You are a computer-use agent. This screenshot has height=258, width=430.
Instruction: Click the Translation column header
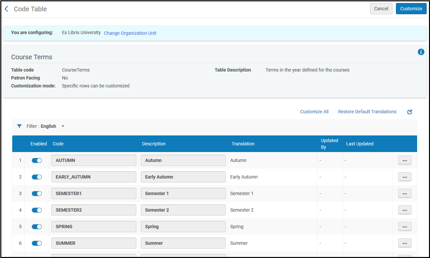pyautogui.click(x=243, y=144)
